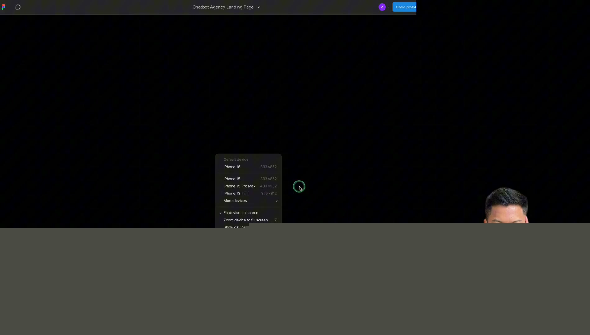The height and width of the screenshot is (335, 590).
Task: Toggle Fit device on screen option
Action: point(248,213)
